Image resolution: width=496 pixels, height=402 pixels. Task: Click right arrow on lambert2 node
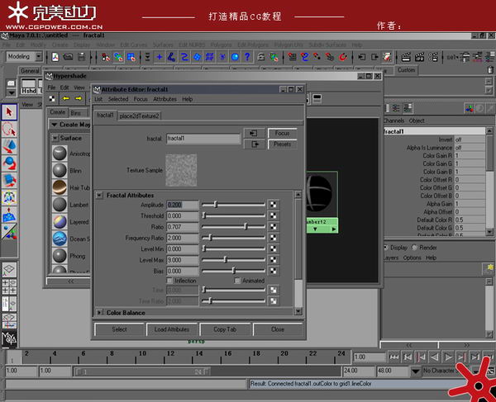coord(334,229)
